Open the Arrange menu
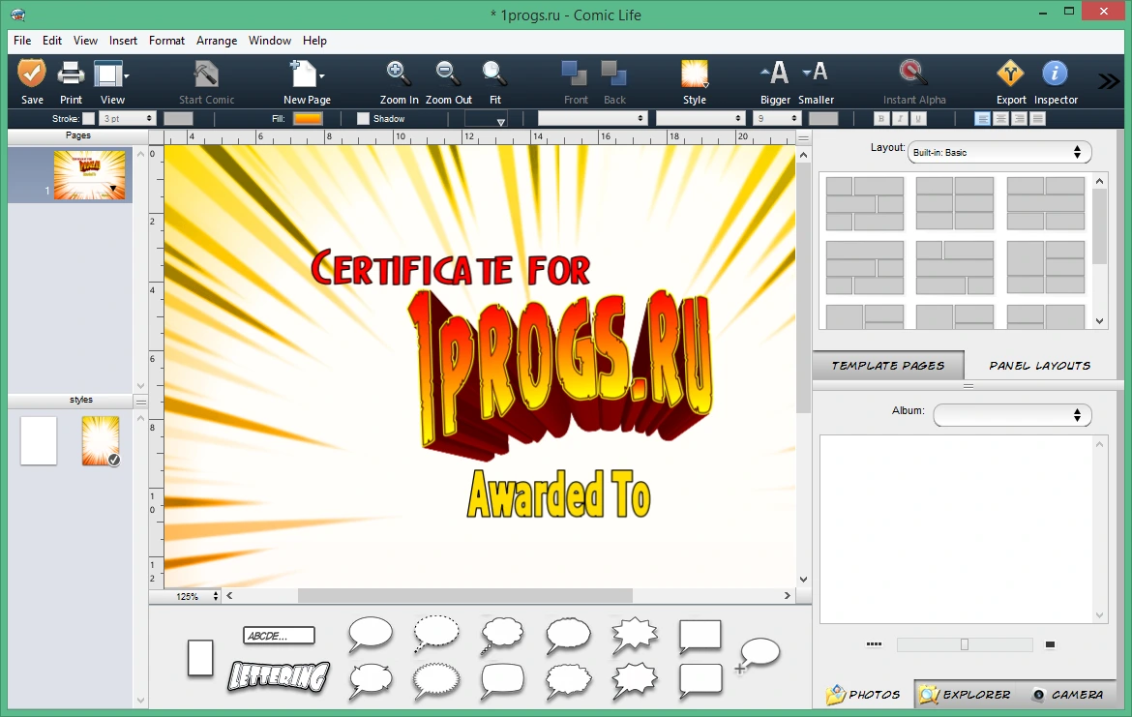Image resolution: width=1132 pixels, height=717 pixels. coord(217,41)
